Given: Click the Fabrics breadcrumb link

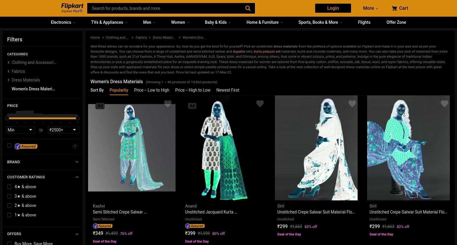Looking at the screenshot, I should tap(141, 37).
